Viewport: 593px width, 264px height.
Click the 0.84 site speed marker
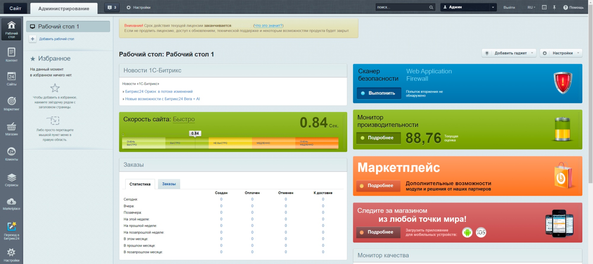pyautogui.click(x=195, y=133)
